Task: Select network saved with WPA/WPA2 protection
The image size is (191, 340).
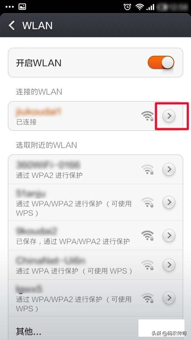Action: (x=95, y=235)
